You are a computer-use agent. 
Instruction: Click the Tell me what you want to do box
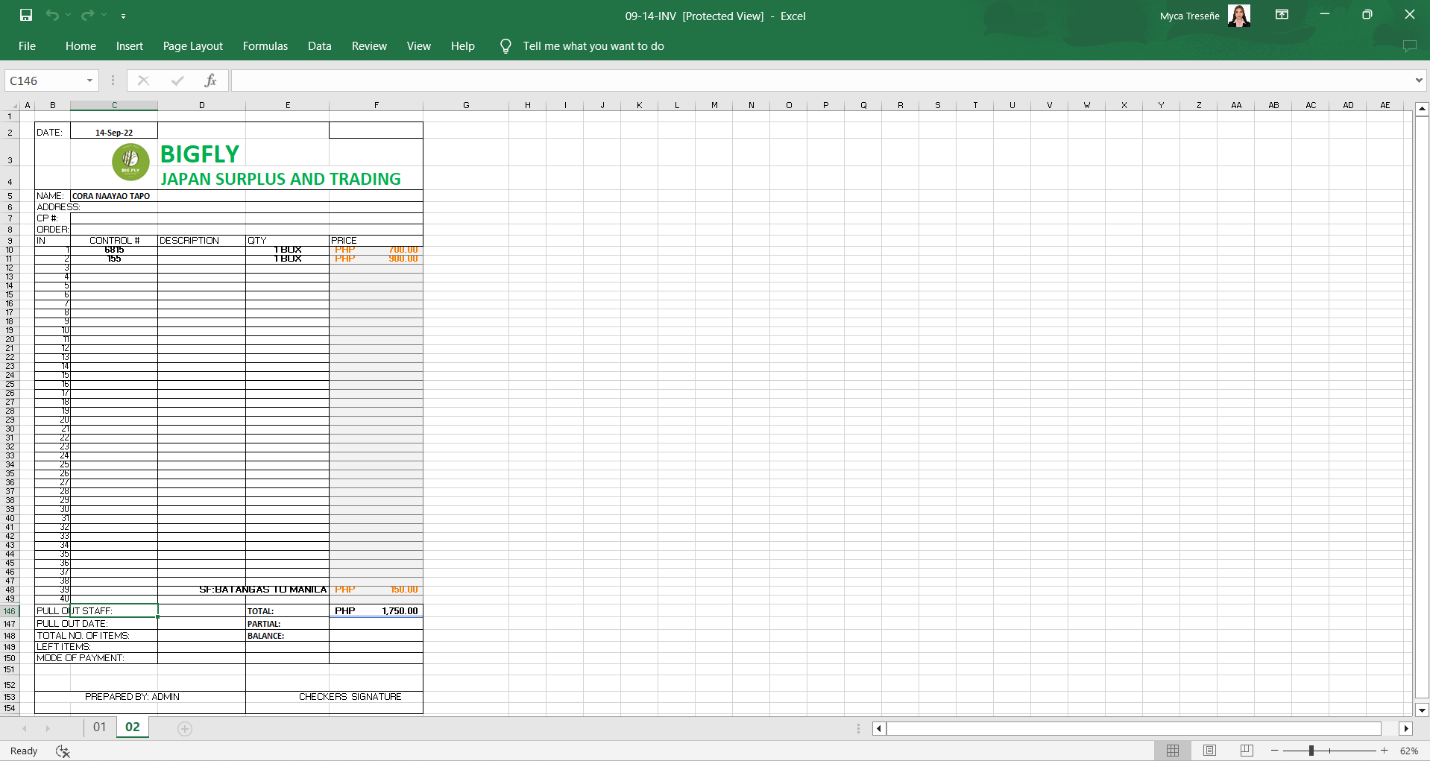coord(593,46)
